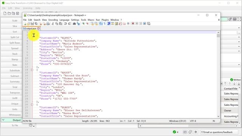
Task: Save output.json using the Save toolbar icon
Action: [32, 23]
